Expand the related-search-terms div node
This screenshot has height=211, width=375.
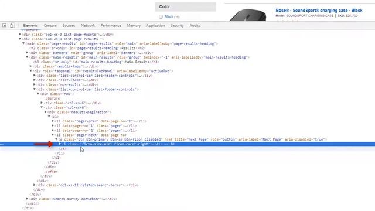pyautogui.click(x=35, y=185)
